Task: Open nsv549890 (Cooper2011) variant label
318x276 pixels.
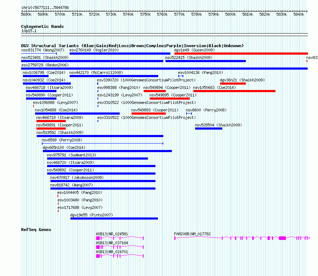Action: tap(49, 95)
